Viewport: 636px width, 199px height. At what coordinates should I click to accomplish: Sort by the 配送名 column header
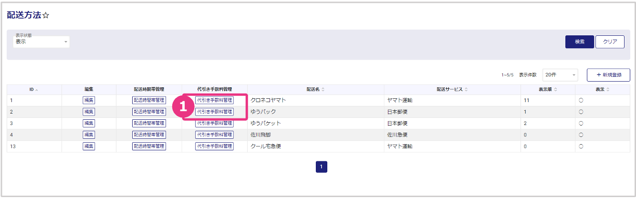click(315, 90)
